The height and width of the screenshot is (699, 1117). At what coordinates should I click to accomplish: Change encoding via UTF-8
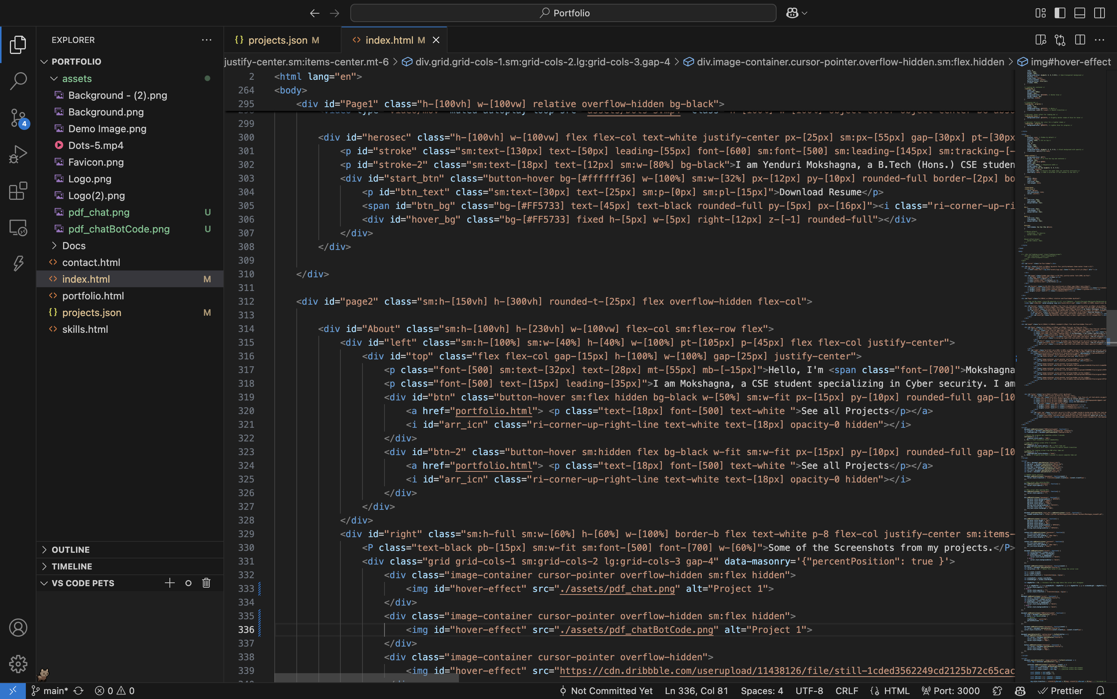tap(809, 691)
